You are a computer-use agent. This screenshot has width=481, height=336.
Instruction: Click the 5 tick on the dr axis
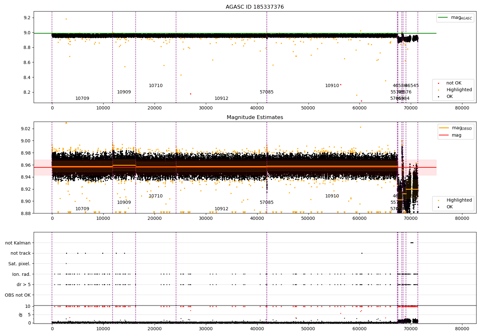(x=29, y=315)
